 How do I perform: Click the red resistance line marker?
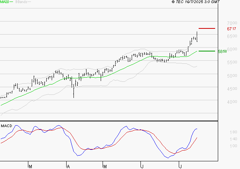coord(207,28)
